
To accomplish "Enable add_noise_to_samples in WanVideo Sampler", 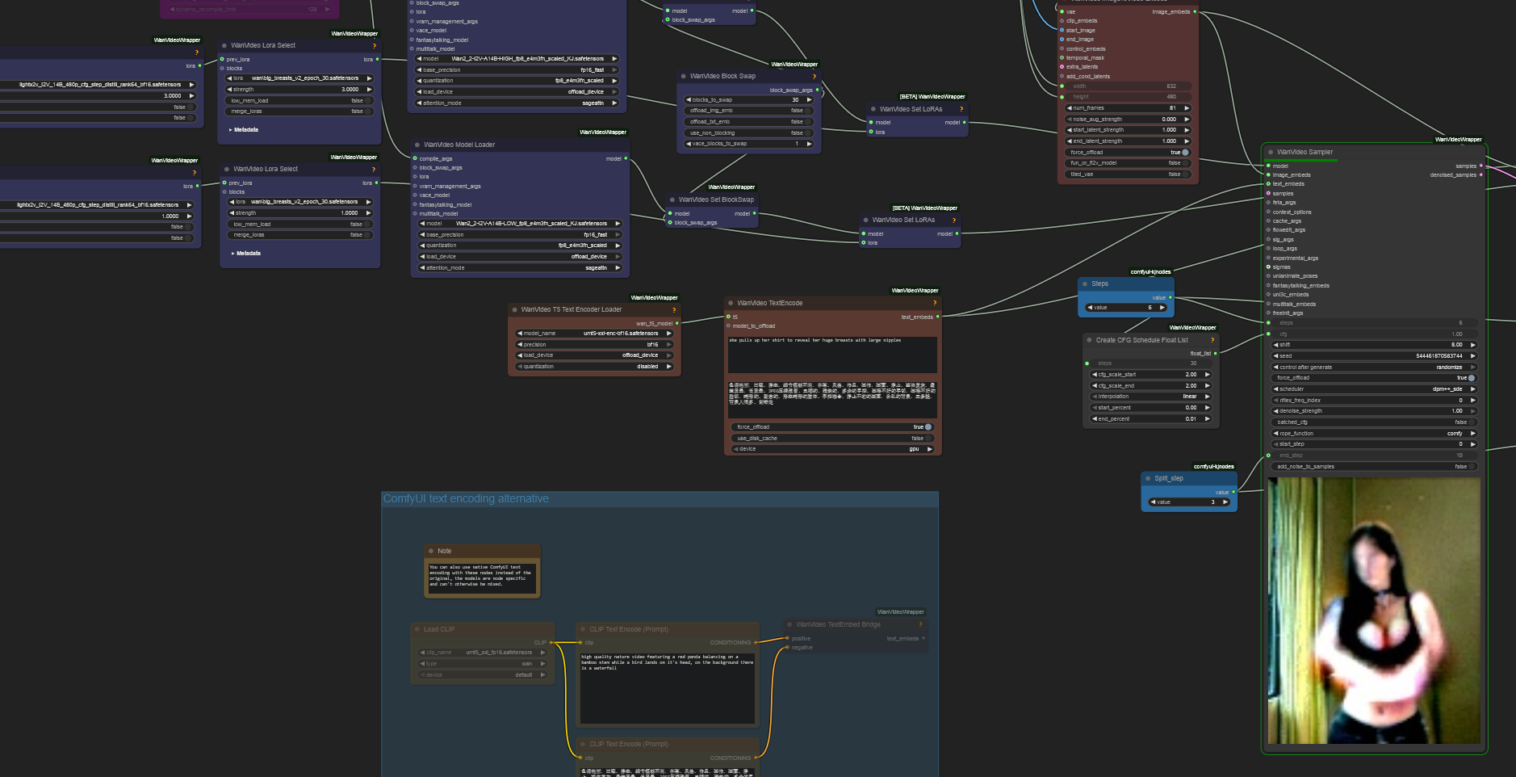I will pyautogui.click(x=1375, y=466).
